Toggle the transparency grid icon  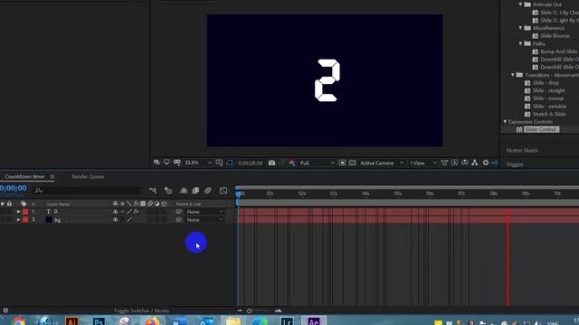click(352, 162)
